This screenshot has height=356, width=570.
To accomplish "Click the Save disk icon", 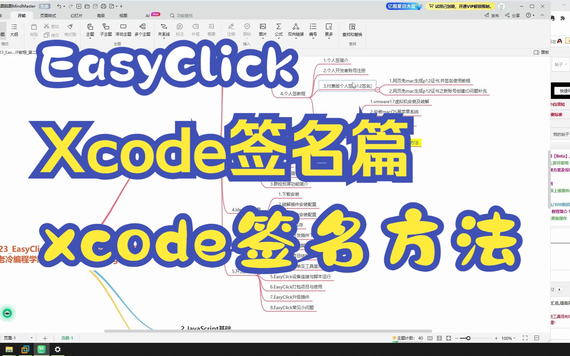I will (95, 6).
